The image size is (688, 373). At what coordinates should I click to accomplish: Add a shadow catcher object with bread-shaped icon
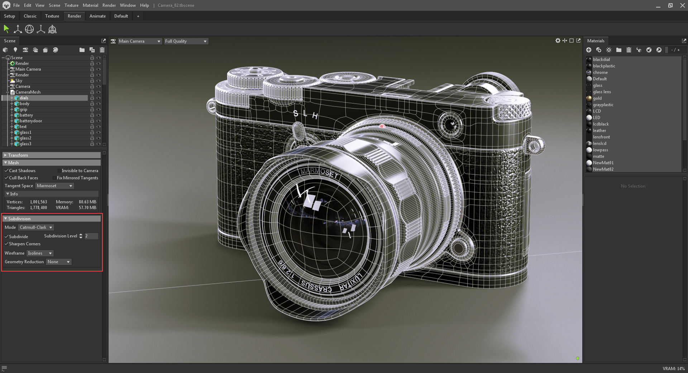coord(46,50)
